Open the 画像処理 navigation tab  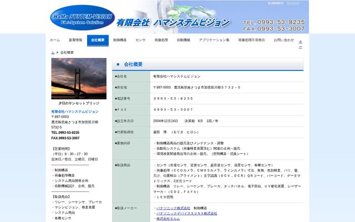pos(161,40)
